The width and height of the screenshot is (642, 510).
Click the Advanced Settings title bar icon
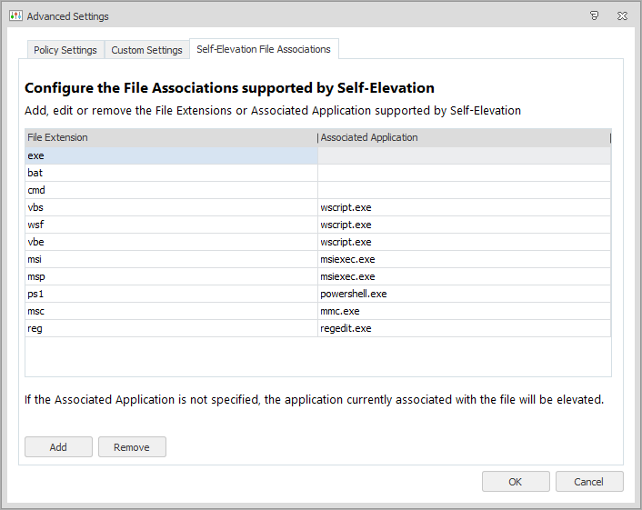pos(15,16)
